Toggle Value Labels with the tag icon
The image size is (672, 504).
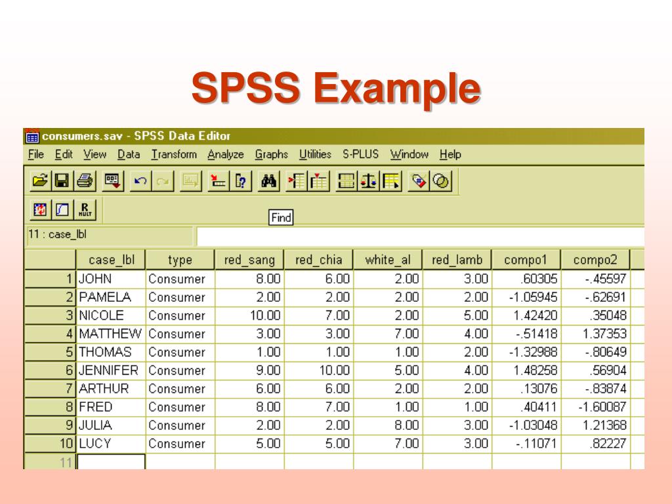click(419, 181)
